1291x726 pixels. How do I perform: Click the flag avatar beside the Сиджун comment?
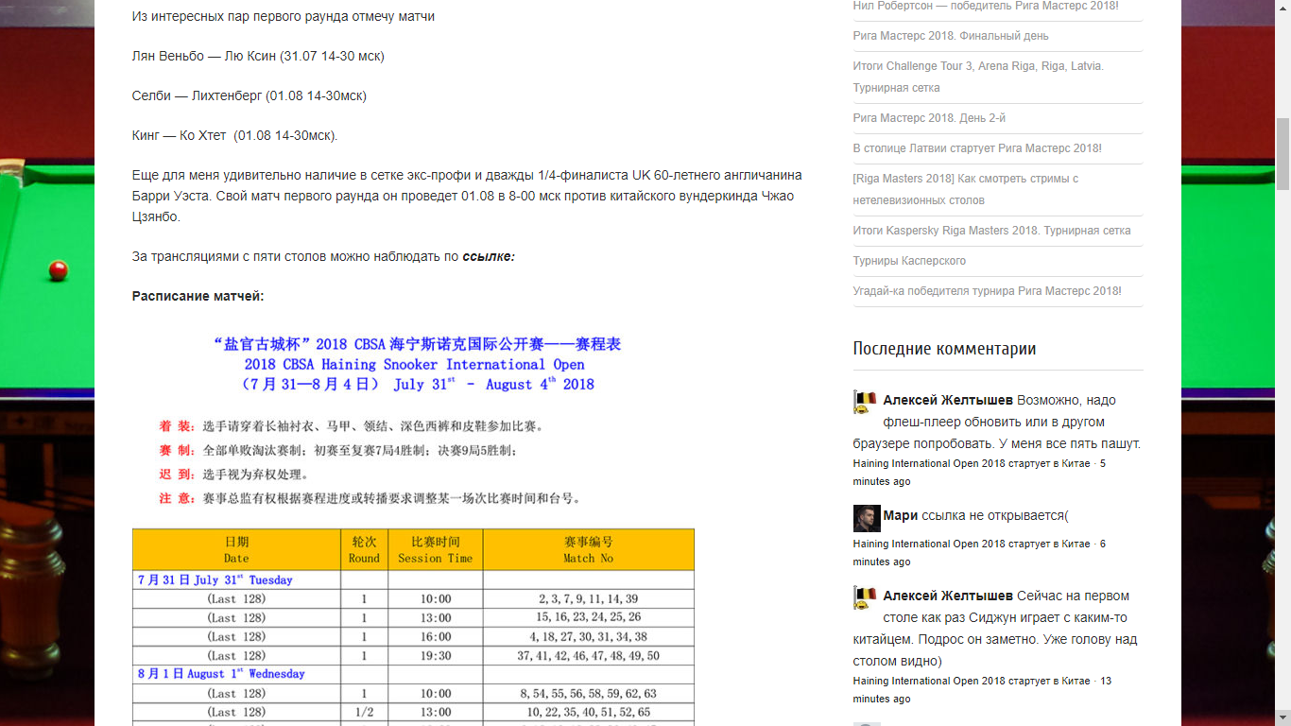pyautogui.click(x=867, y=598)
